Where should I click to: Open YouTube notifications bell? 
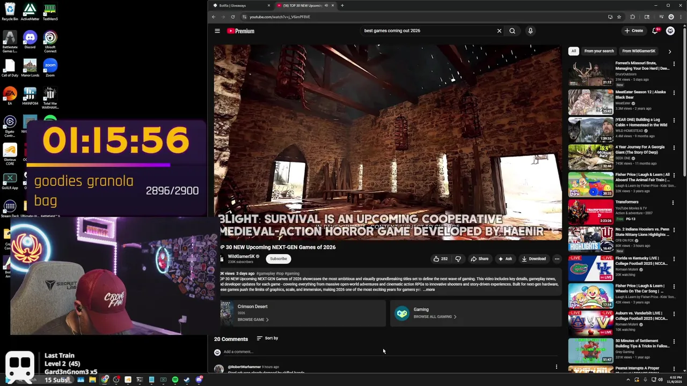click(x=655, y=31)
